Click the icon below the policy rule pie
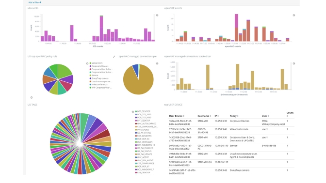 click(x=32, y=97)
